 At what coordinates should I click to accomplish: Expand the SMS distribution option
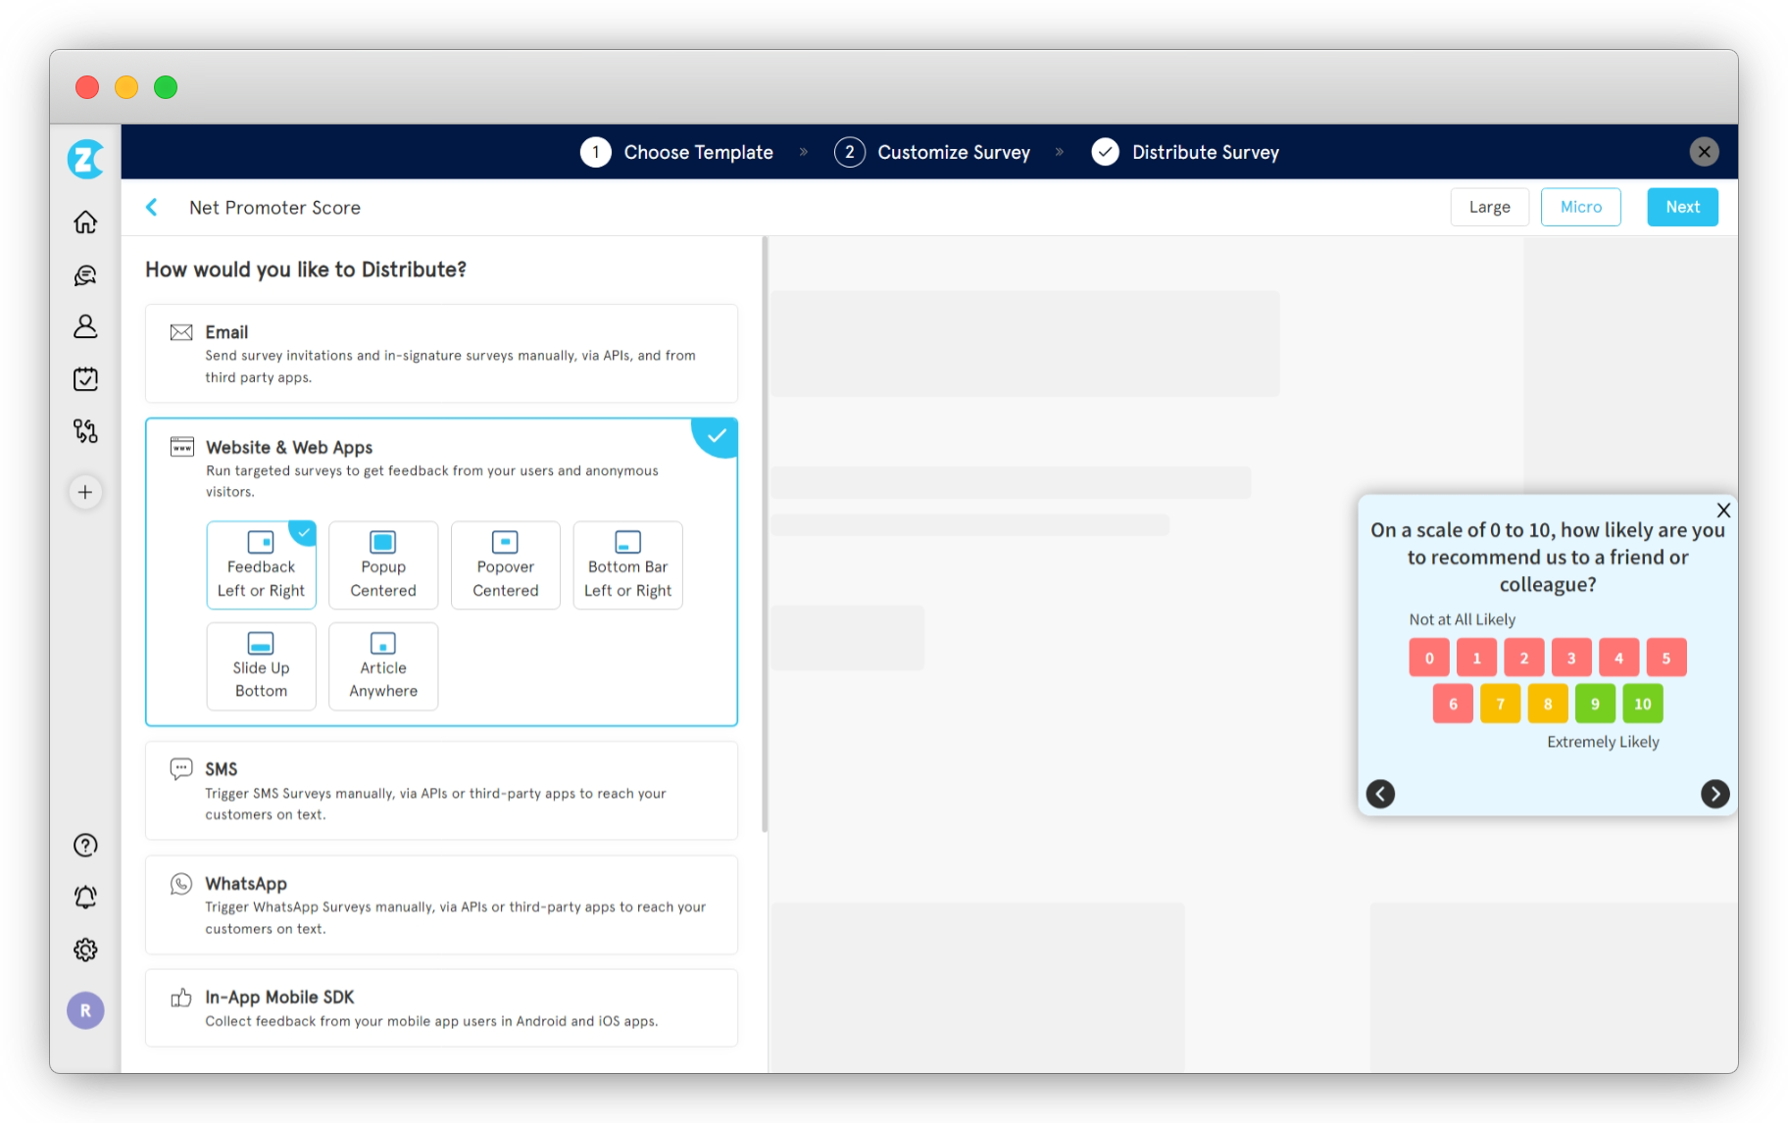(441, 790)
